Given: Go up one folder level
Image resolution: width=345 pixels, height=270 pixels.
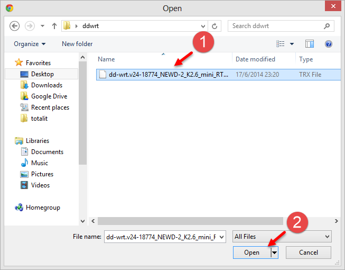Looking at the screenshot, I should click(x=54, y=26).
